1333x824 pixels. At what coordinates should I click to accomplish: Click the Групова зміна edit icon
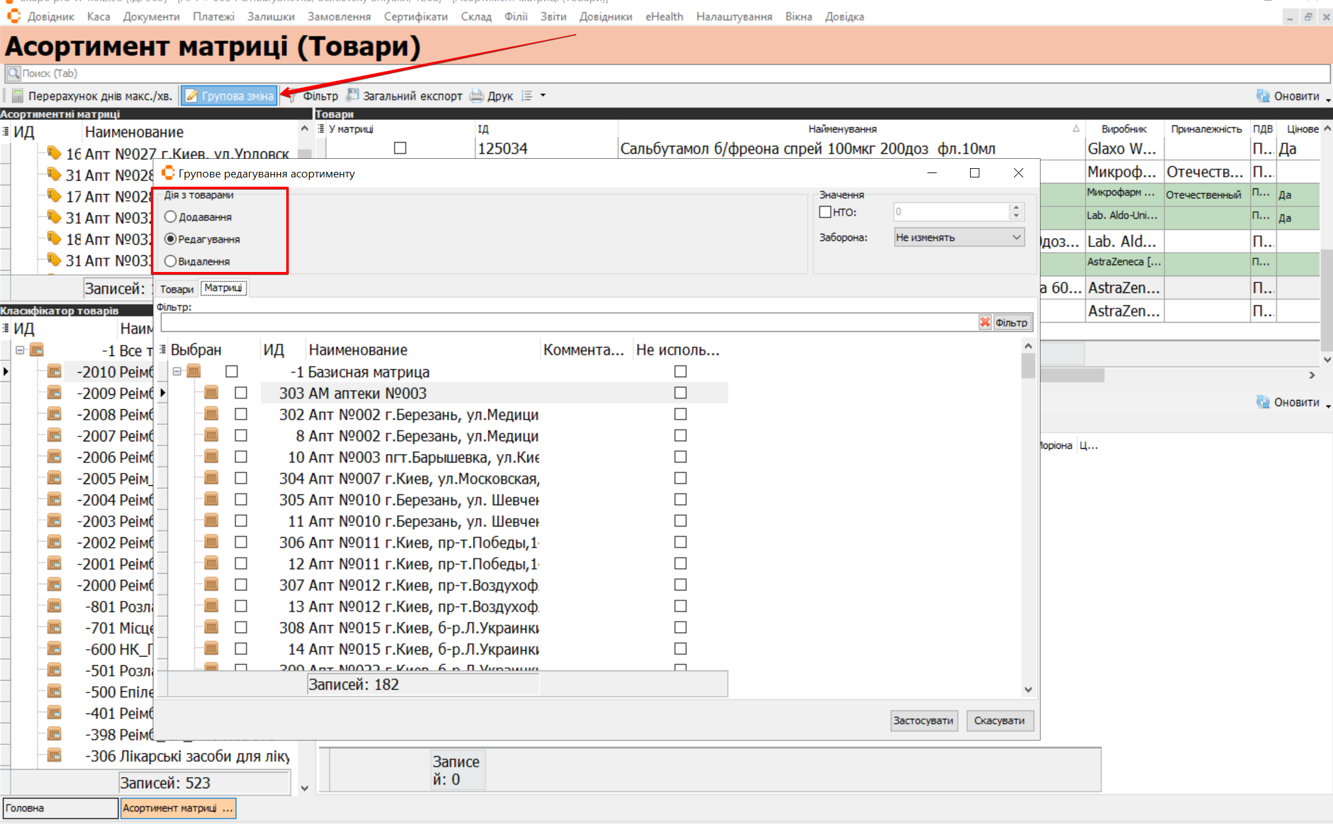[192, 96]
